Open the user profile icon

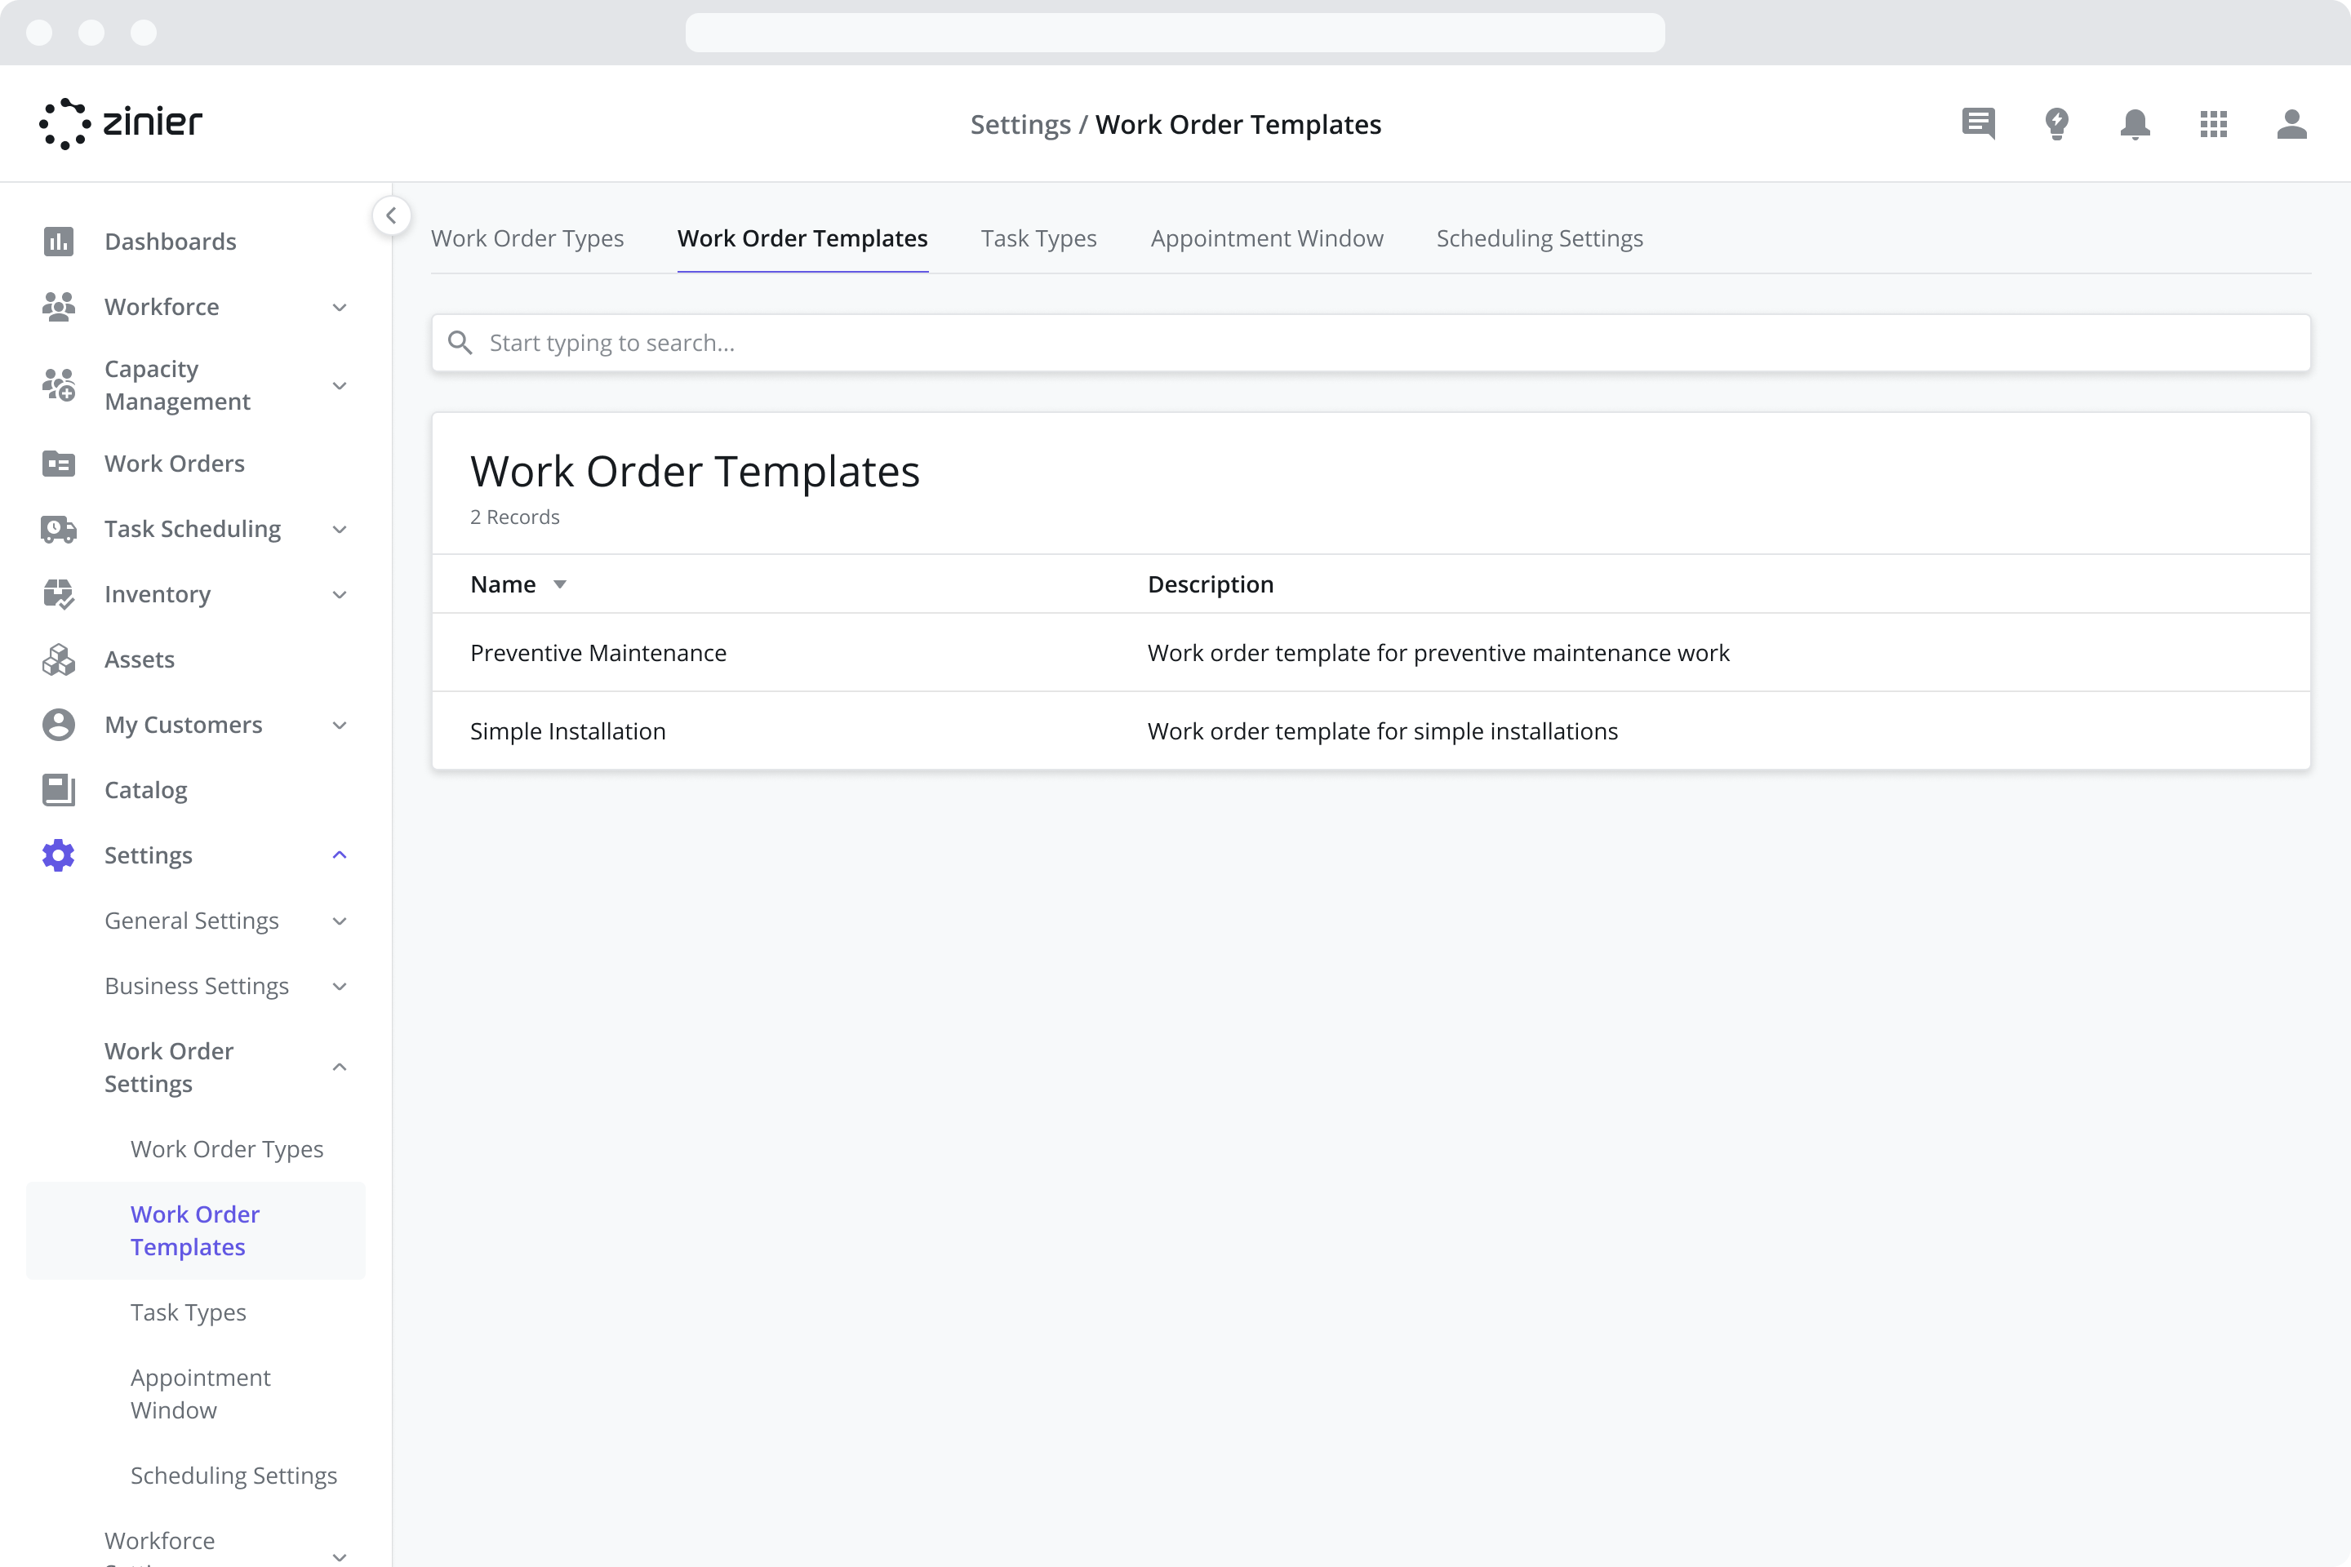click(2292, 124)
